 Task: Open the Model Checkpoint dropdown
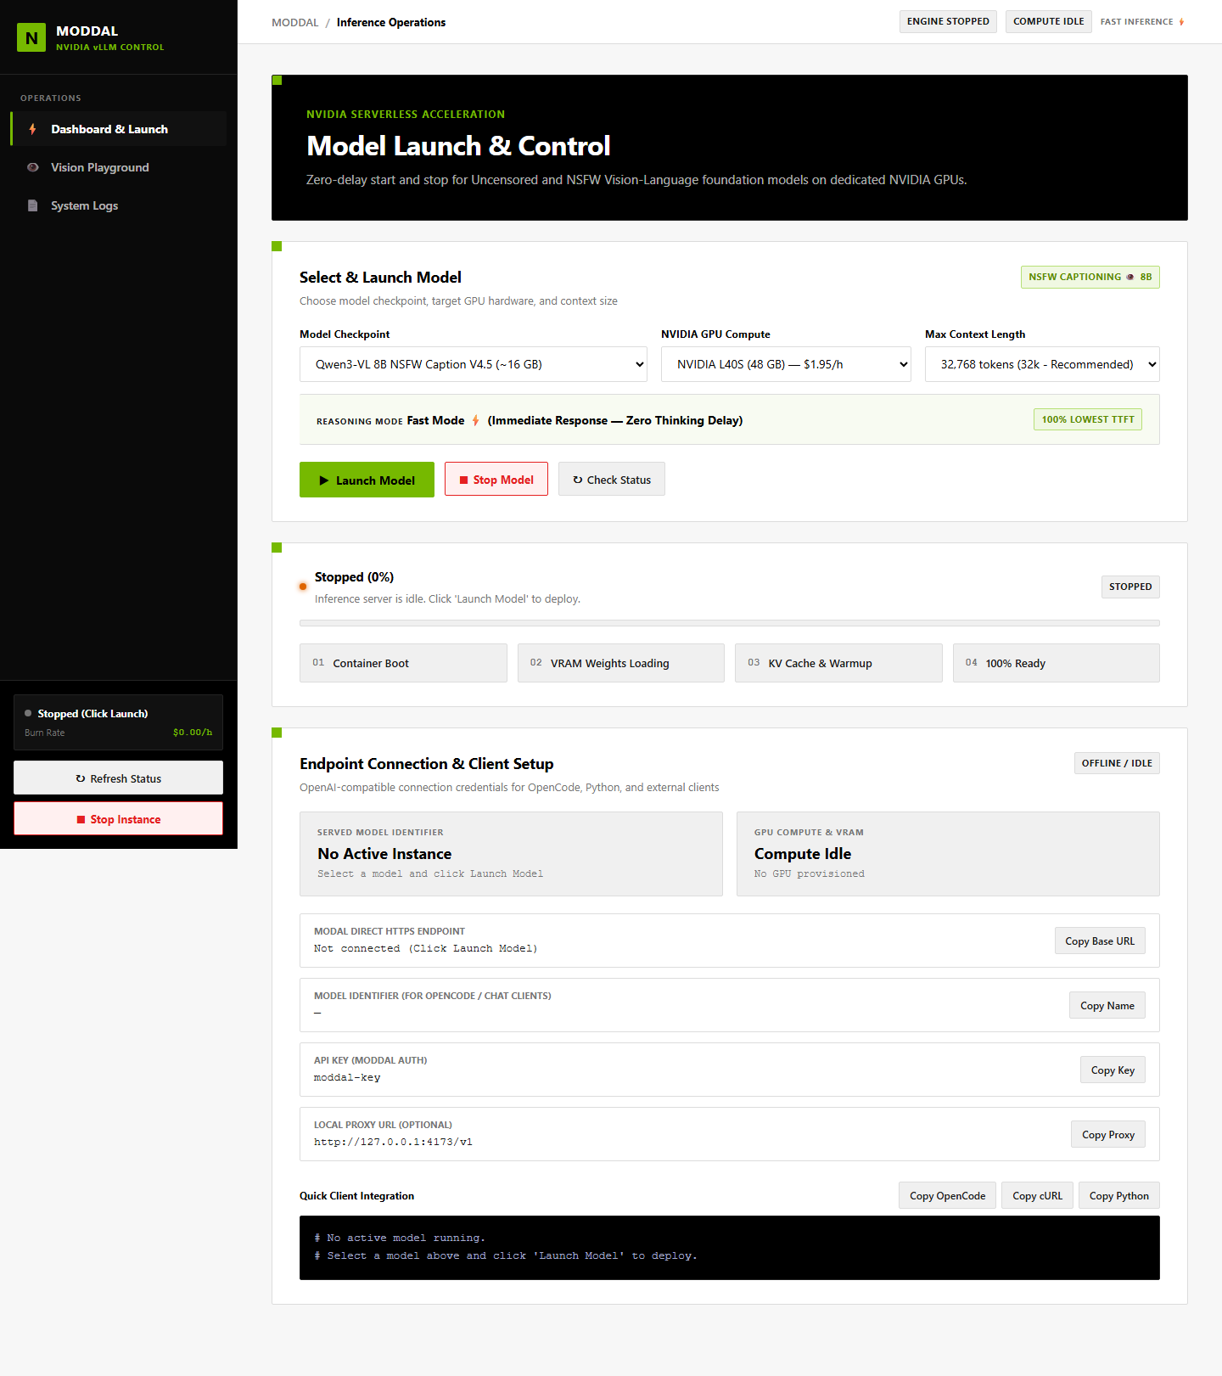pyautogui.click(x=474, y=364)
